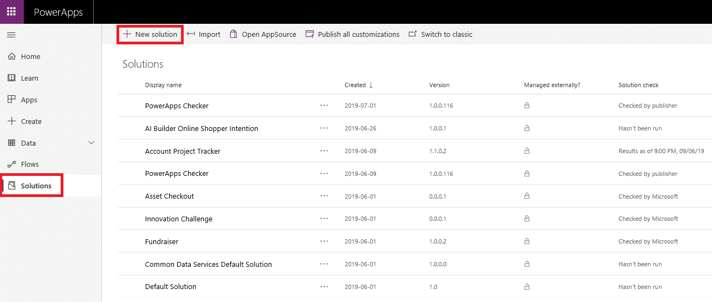
Task: Click lock icon in Asset Checkout row
Action: [x=527, y=196]
